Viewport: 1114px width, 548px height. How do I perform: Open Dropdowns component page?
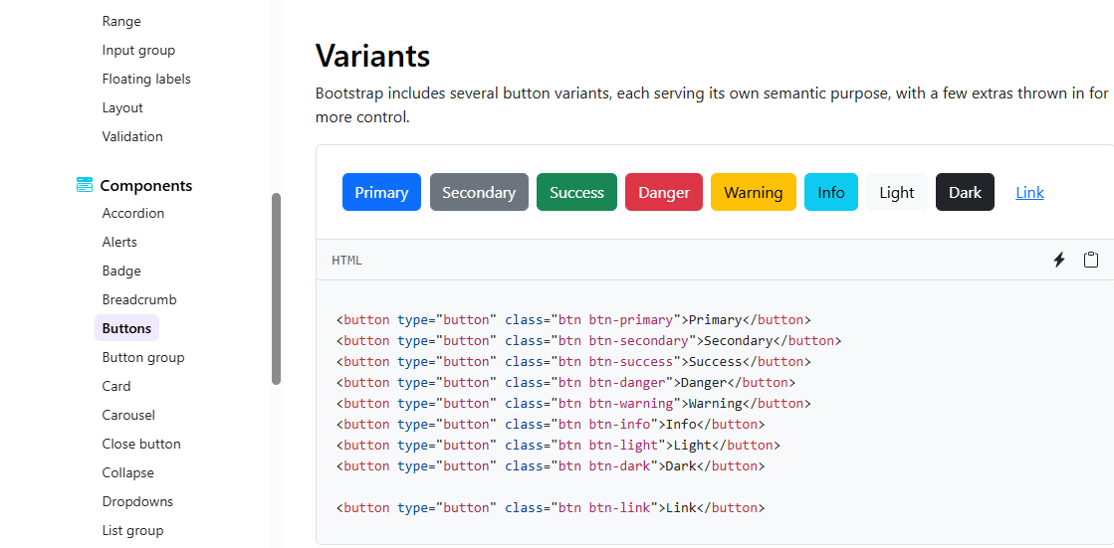pos(137,502)
